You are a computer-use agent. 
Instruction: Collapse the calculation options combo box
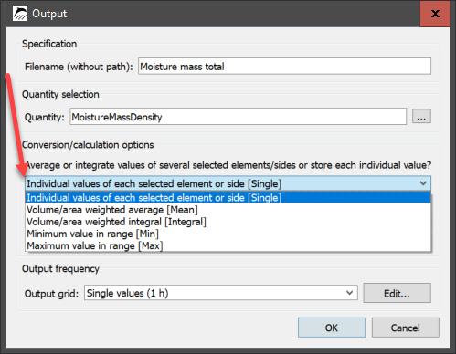click(x=228, y=183)
